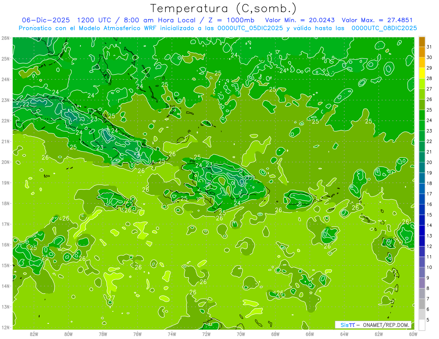Click the color bar label '31'
The width and height of the screenshot is (439, 339).
[429, 47]
